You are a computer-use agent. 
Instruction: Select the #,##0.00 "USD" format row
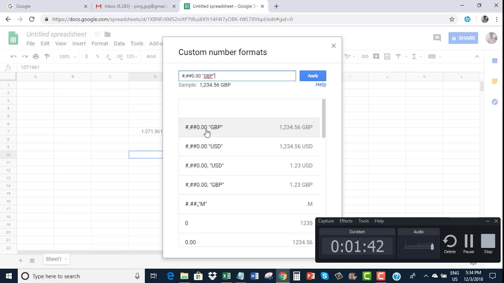249,147
